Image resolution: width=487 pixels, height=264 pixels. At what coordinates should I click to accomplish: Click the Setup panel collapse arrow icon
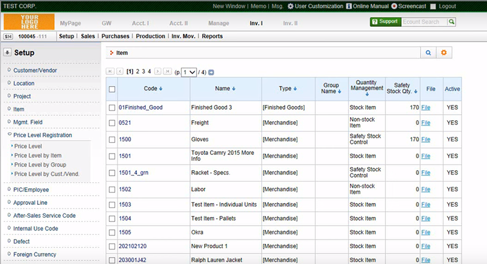pyautogui.click(x=7, y=52)
